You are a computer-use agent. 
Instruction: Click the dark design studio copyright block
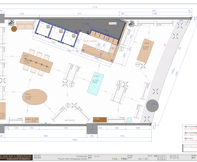16,158
